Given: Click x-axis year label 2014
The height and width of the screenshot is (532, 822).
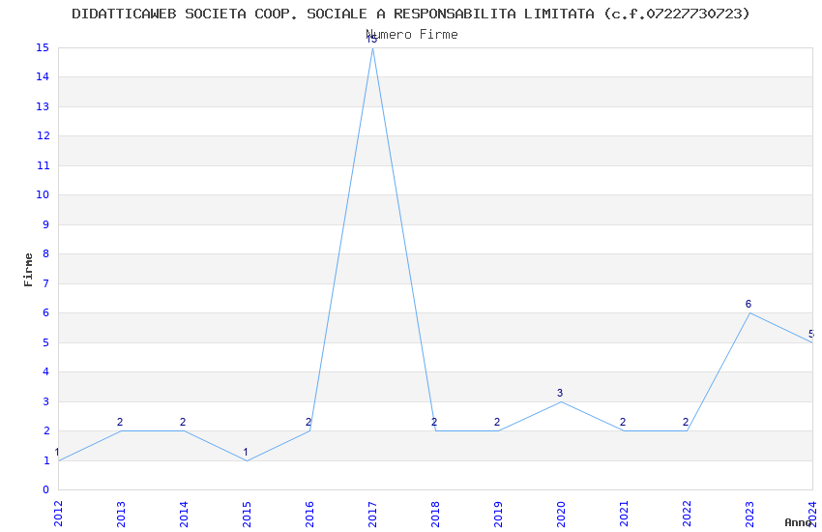Looking at the screenshot, I should pyautogui.click(x=184, y=514).
